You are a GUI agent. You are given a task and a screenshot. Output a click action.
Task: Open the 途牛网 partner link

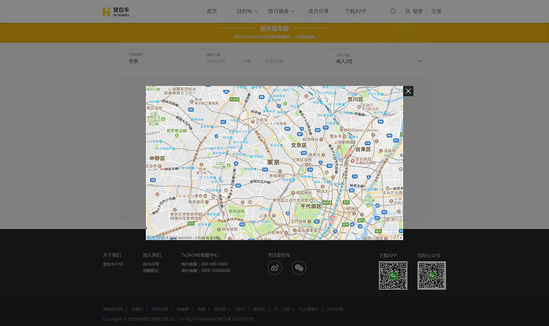pyautogui.click(x=220, y=309)
